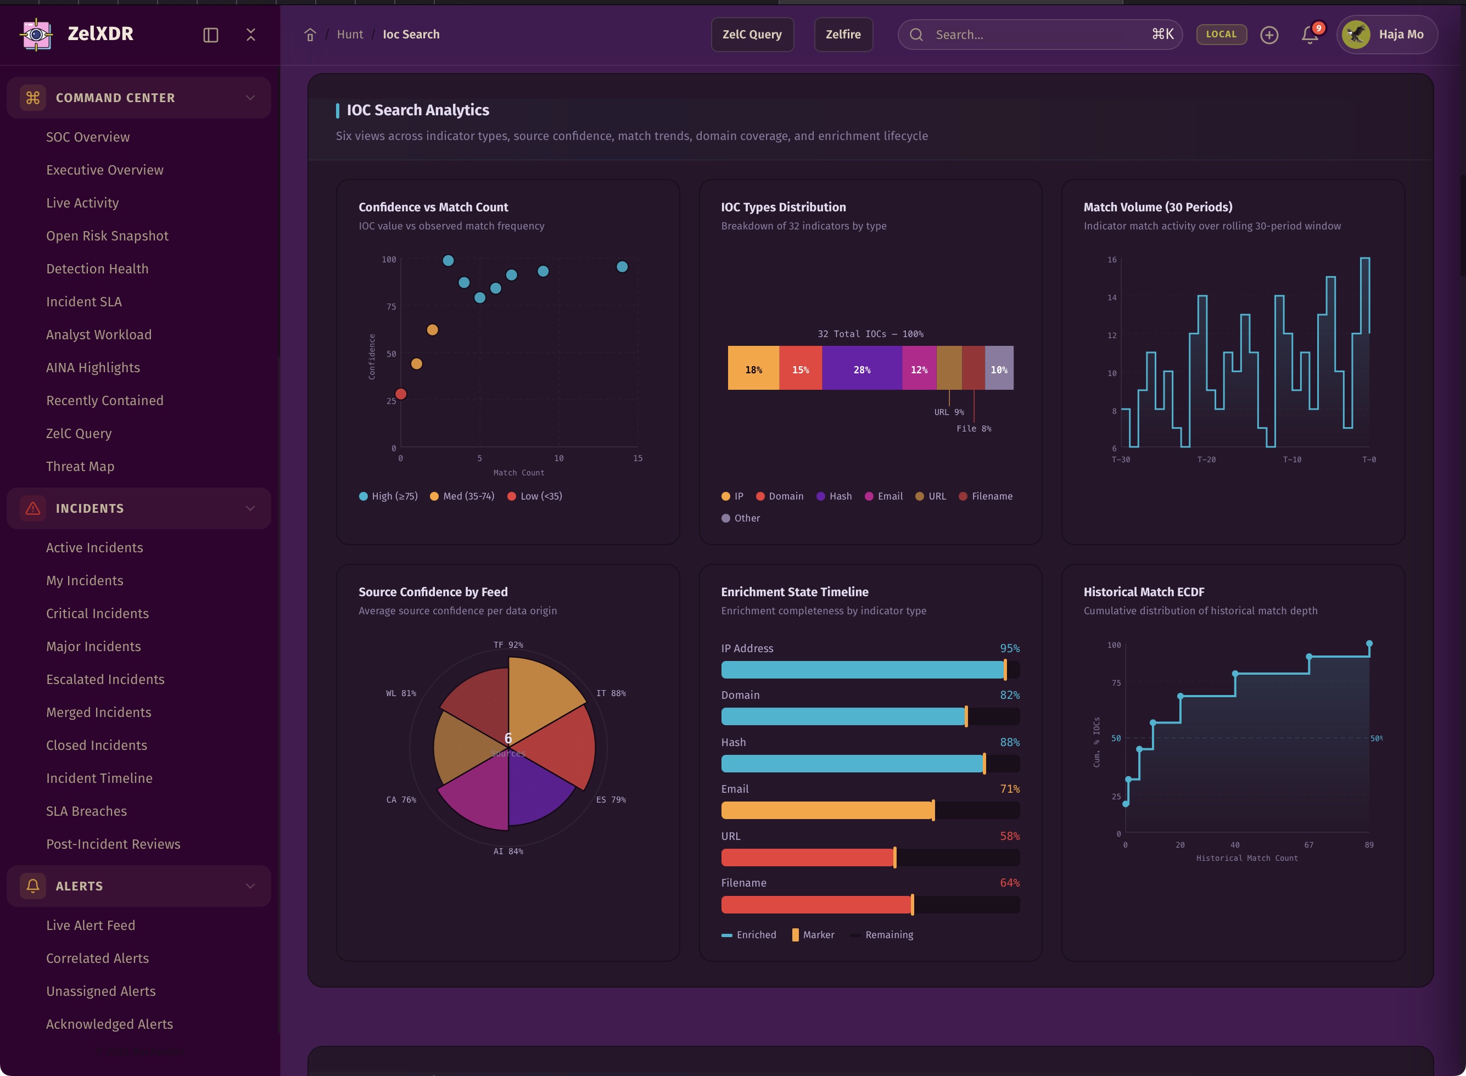Click the ZelXDR eye logo icon

point(36,35)
